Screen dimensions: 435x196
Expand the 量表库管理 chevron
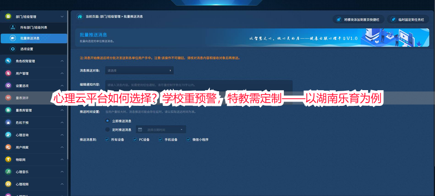62,110
